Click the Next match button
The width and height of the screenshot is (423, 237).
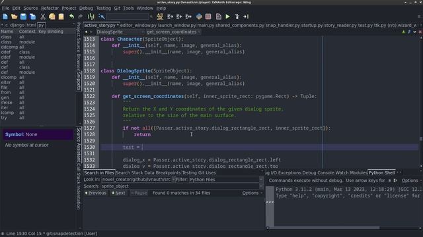click(119, 193)
